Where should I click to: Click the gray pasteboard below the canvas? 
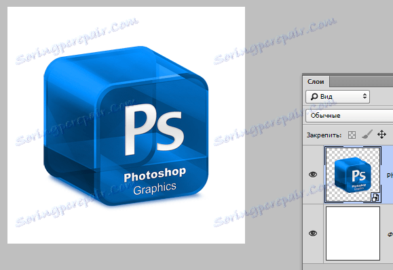(126, 257)
